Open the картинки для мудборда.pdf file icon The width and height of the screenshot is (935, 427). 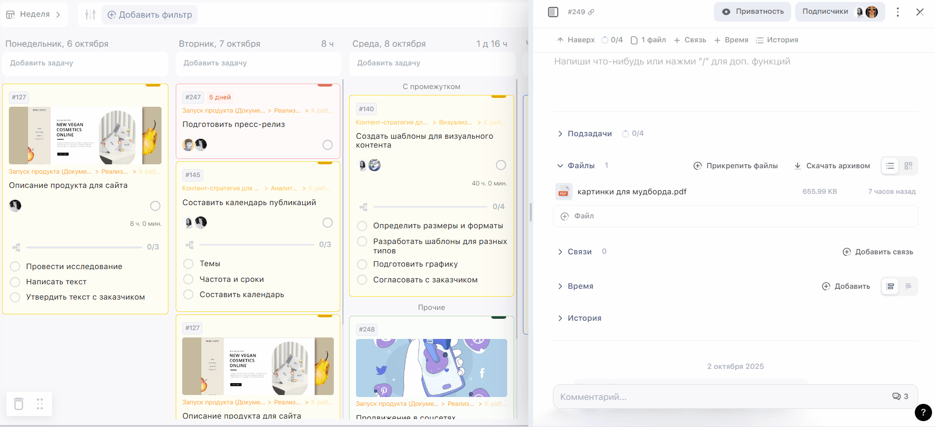pyautogui.click(x=564, y=192)
